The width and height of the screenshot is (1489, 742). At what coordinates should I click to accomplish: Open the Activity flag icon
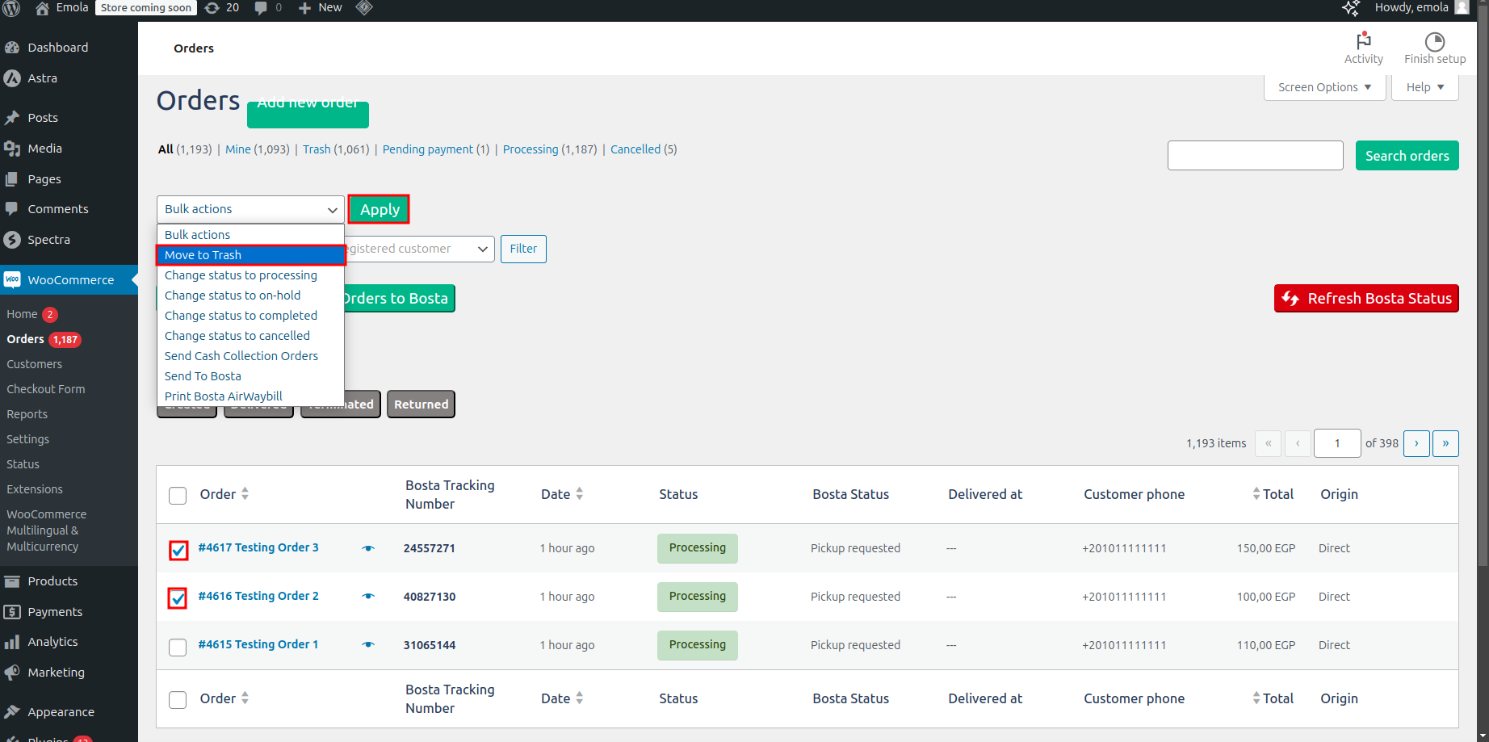pyautogui.click(x=1364, y=40)
